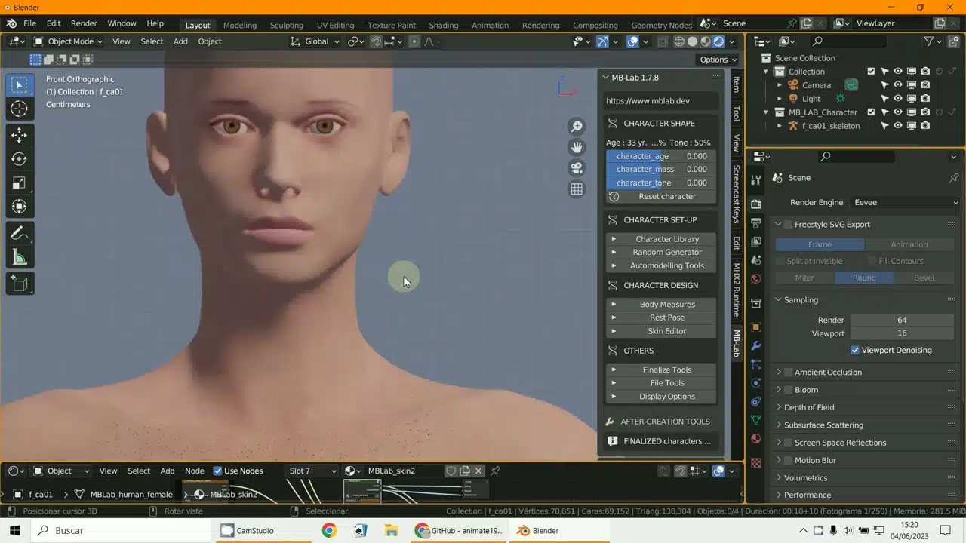Activate the Rotate tool
The image size is (966, 543).
click(x=20, y=159)
